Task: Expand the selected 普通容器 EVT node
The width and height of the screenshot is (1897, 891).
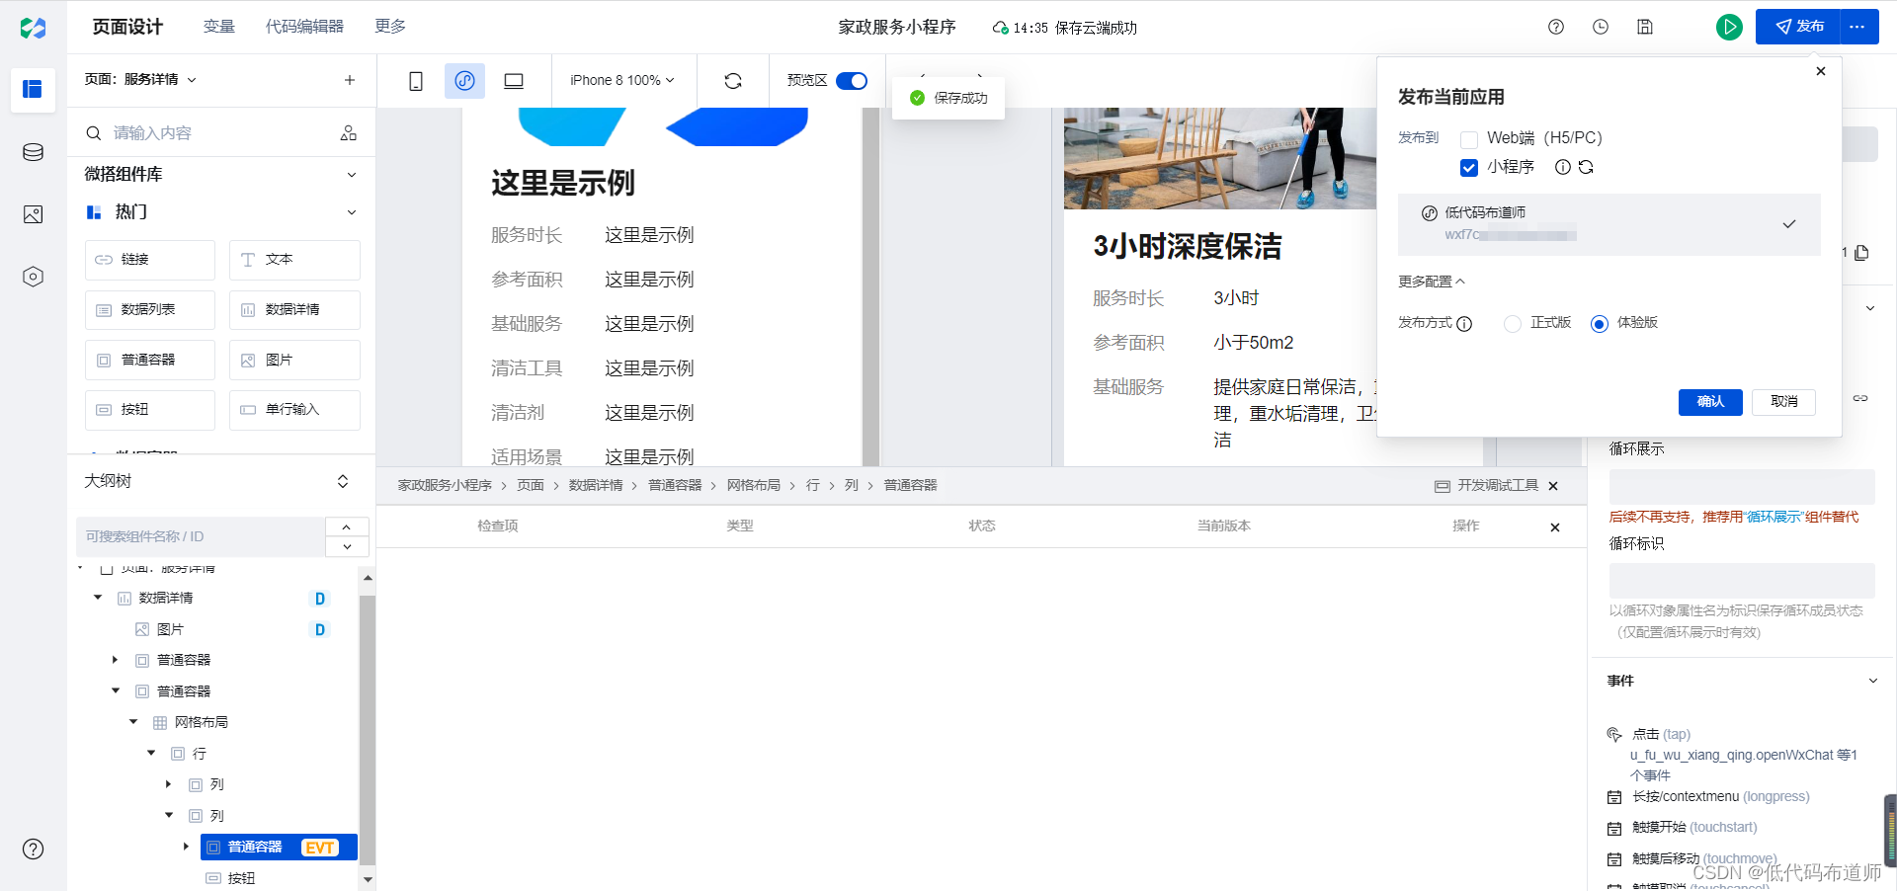Action: pyautogui.click(x=186, y=847)
